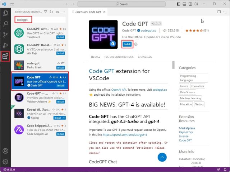Click the VS Code logo icon
Viewport: 230px width, 172px height.
pos(4,4)
